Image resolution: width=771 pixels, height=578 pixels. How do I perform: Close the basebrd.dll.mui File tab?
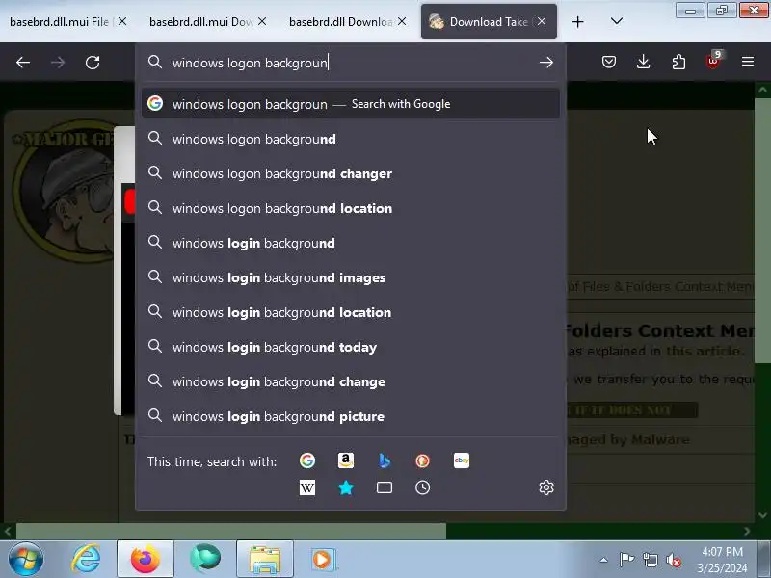click(x=122, y=21)
